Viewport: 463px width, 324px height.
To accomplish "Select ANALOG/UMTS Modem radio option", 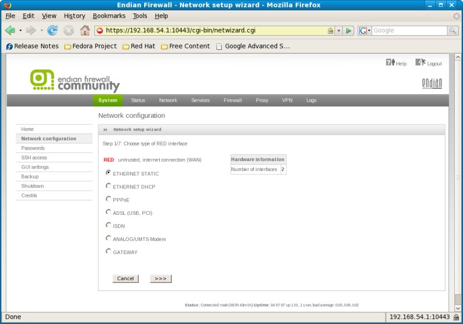I will click(108, 238).
